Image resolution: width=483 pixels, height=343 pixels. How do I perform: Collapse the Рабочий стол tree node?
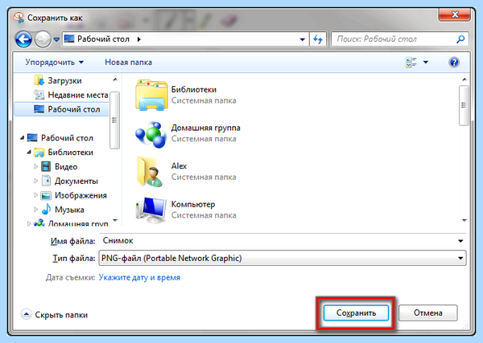(23, 138)
